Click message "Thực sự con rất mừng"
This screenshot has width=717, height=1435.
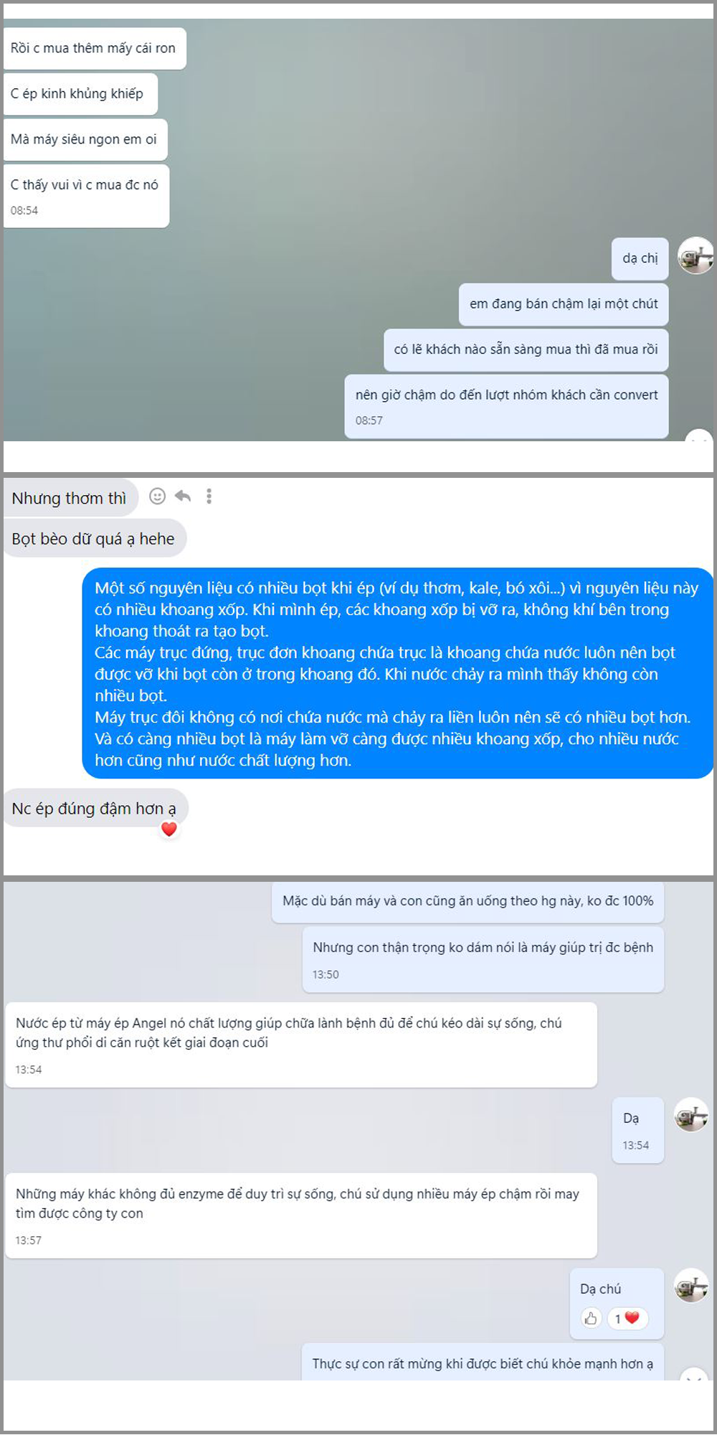click(x=483, y=1363)
